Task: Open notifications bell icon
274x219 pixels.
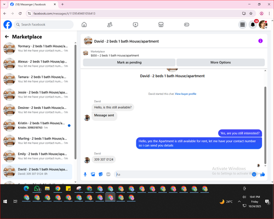Action: 253,25
